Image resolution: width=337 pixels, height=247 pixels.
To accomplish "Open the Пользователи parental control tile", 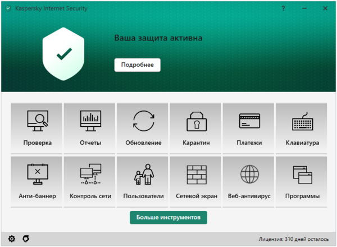I will [143, 181].
